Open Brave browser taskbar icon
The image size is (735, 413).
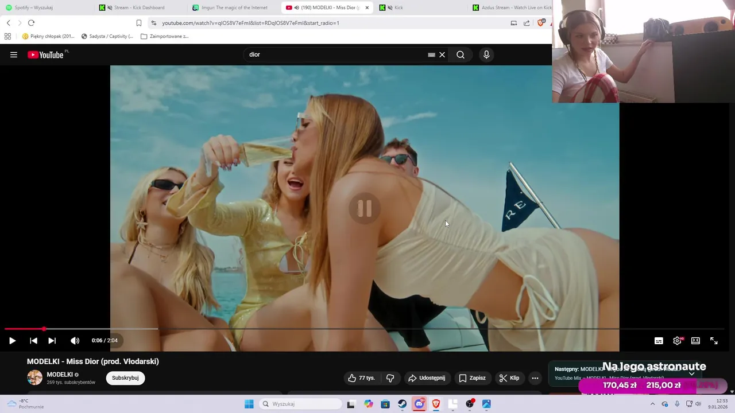(436, 404)
